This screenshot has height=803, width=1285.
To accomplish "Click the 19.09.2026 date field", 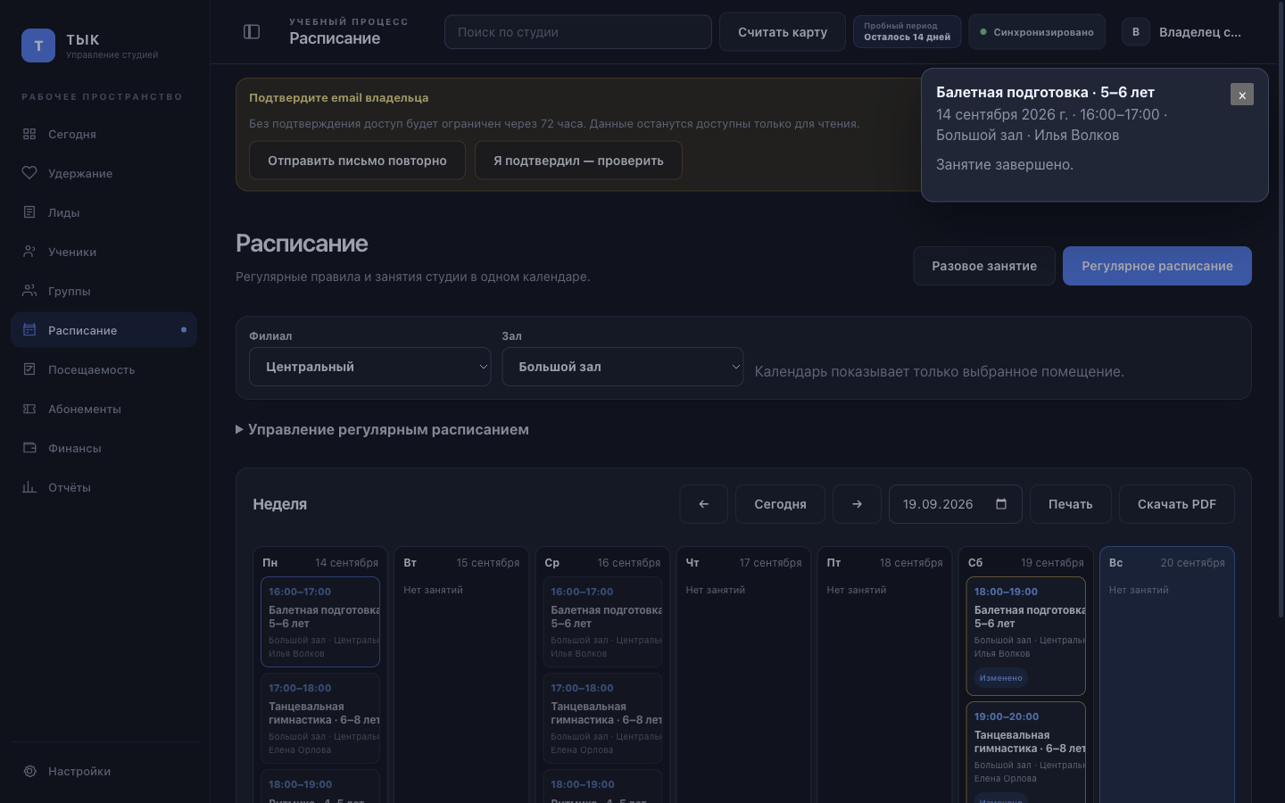I will pos(956,504).
